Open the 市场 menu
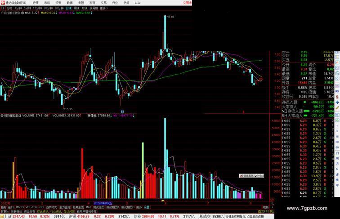The image size is (340, 219). 47,3
